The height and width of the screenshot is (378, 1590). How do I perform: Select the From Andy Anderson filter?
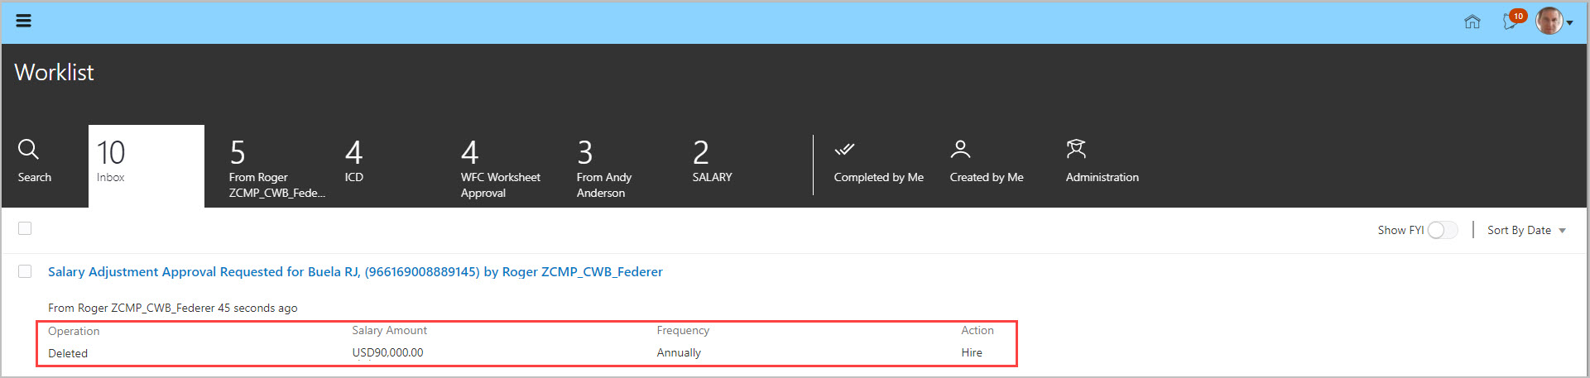pos(604,168)
